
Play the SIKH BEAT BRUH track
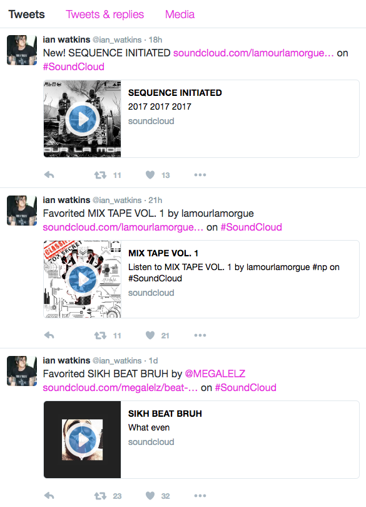coord(83,440)
